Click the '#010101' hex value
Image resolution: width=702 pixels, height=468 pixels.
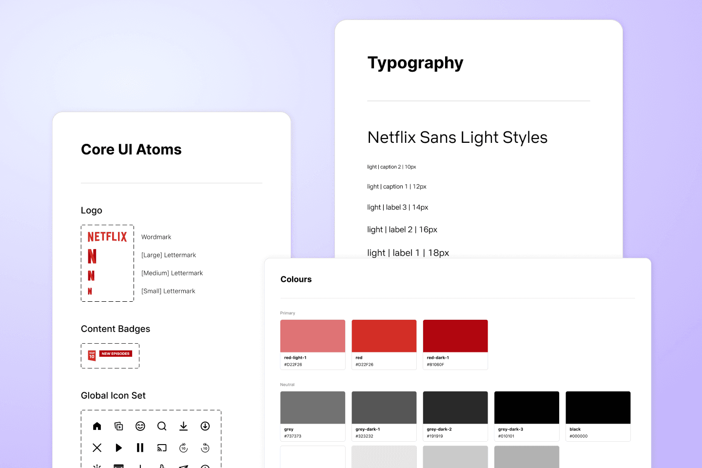[x=506, y=436]
